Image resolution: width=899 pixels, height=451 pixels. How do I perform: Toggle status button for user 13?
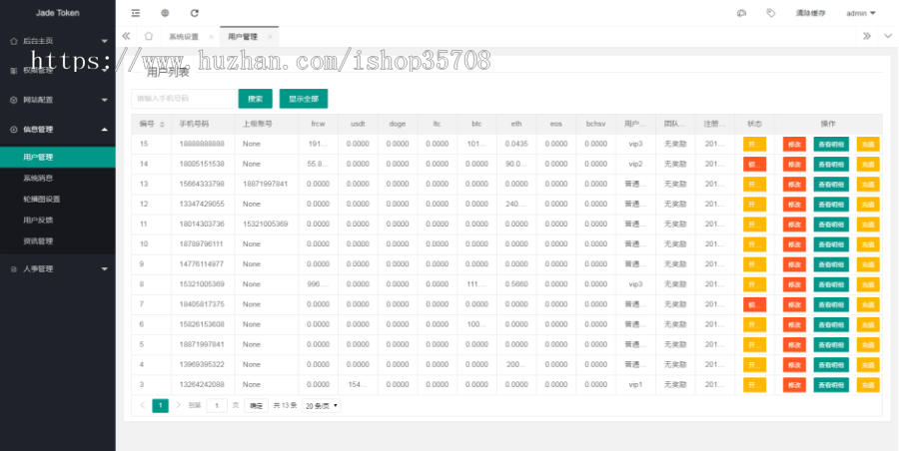point(754,184)
